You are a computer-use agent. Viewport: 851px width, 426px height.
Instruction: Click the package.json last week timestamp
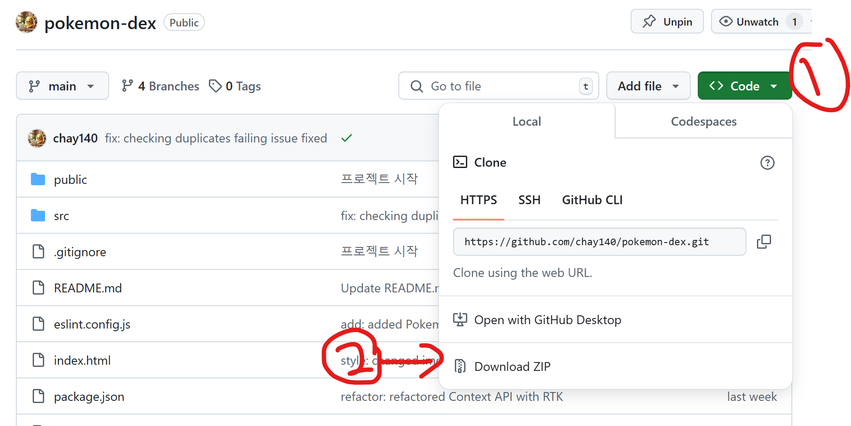click(x=752, y=396)
